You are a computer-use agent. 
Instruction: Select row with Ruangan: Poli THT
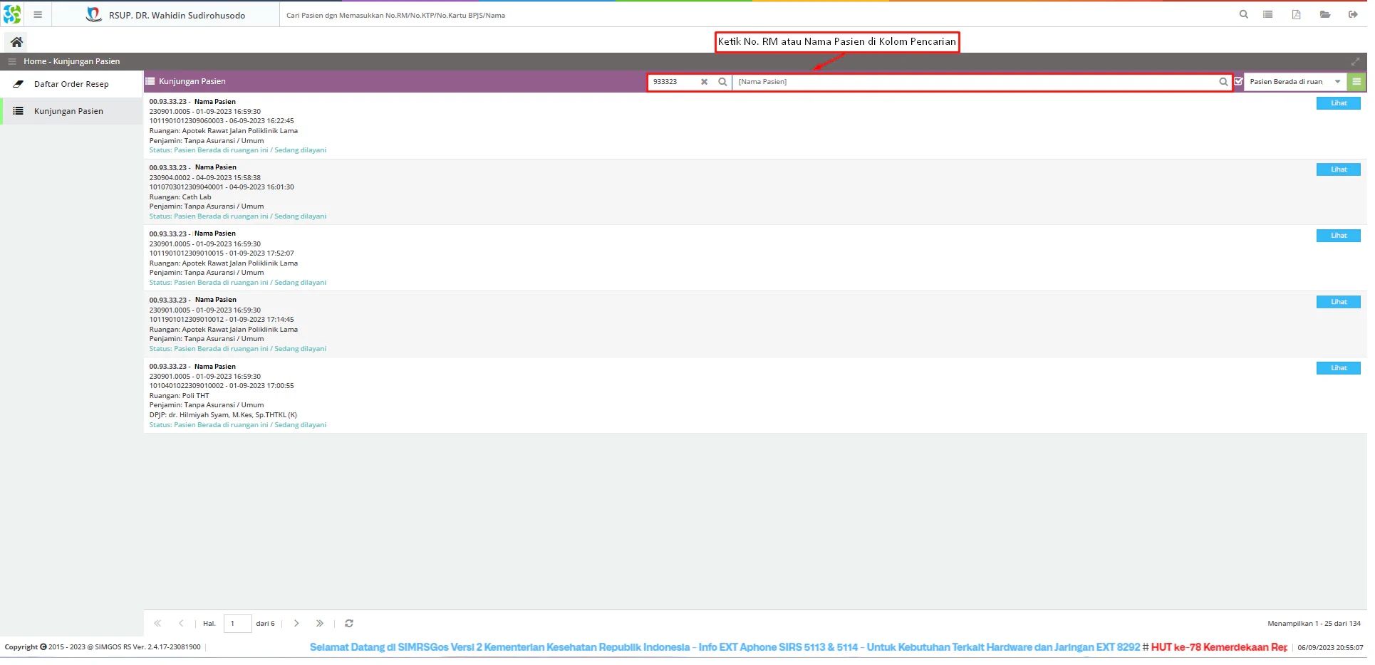click(754, 396)
